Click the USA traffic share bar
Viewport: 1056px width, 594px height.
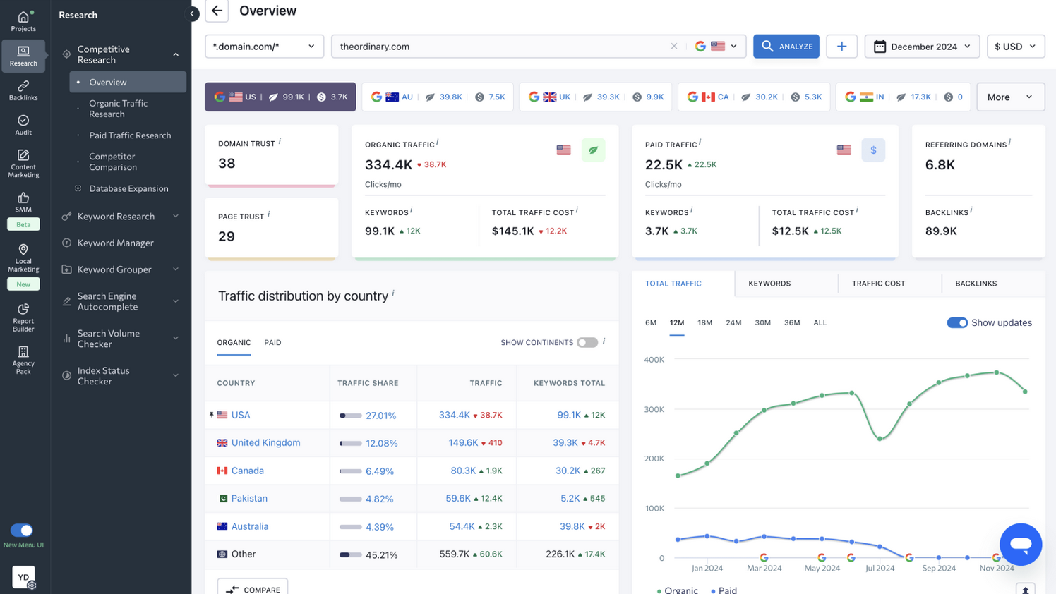click(351, 416)
